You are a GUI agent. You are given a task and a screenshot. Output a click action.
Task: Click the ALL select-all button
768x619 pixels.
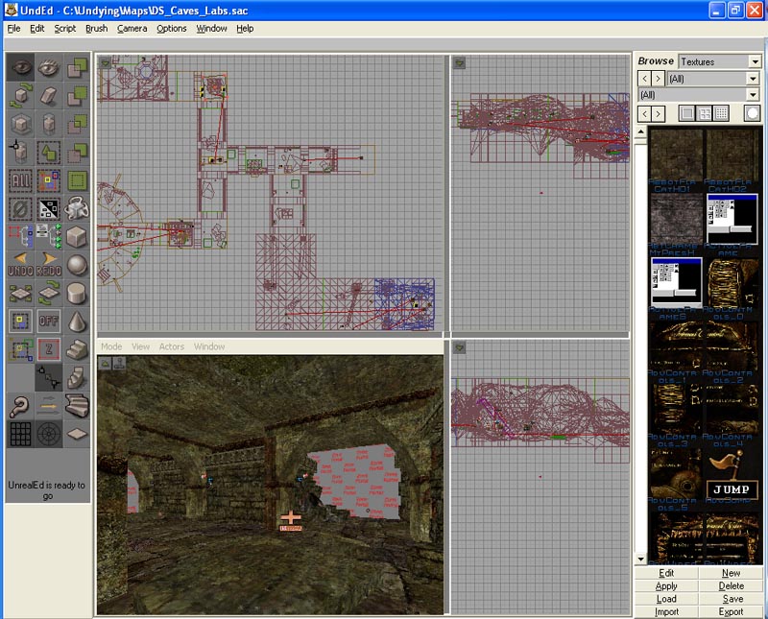pos(20,180)
